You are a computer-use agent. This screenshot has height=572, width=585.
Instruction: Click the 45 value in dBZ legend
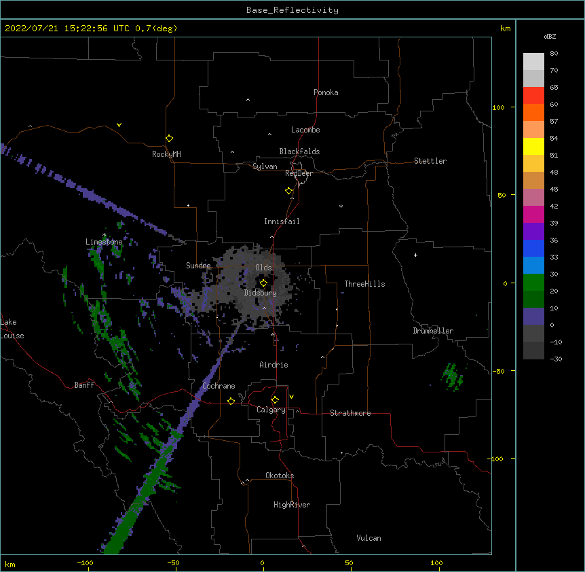[554, 189]
